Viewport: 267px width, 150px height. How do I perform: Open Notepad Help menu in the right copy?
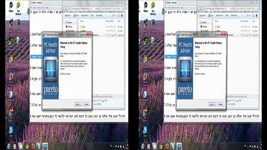point(182,7)
